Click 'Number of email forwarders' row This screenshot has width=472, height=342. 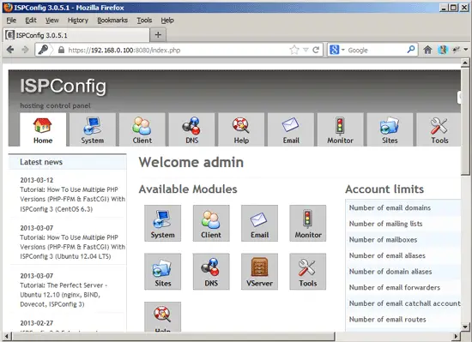(403, 287)
